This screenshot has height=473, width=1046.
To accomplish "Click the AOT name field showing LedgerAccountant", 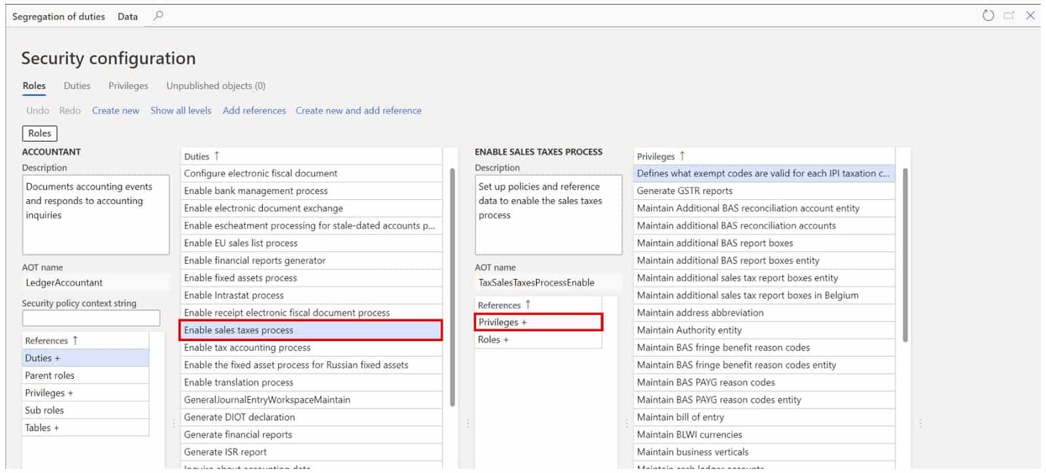I will 95,282.
